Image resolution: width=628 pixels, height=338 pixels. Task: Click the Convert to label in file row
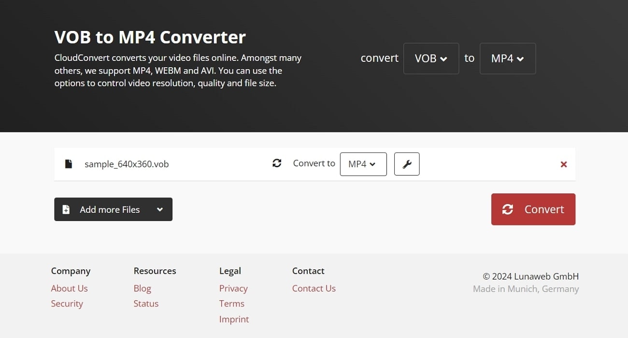pyautogui.click(x=314, y=163)
